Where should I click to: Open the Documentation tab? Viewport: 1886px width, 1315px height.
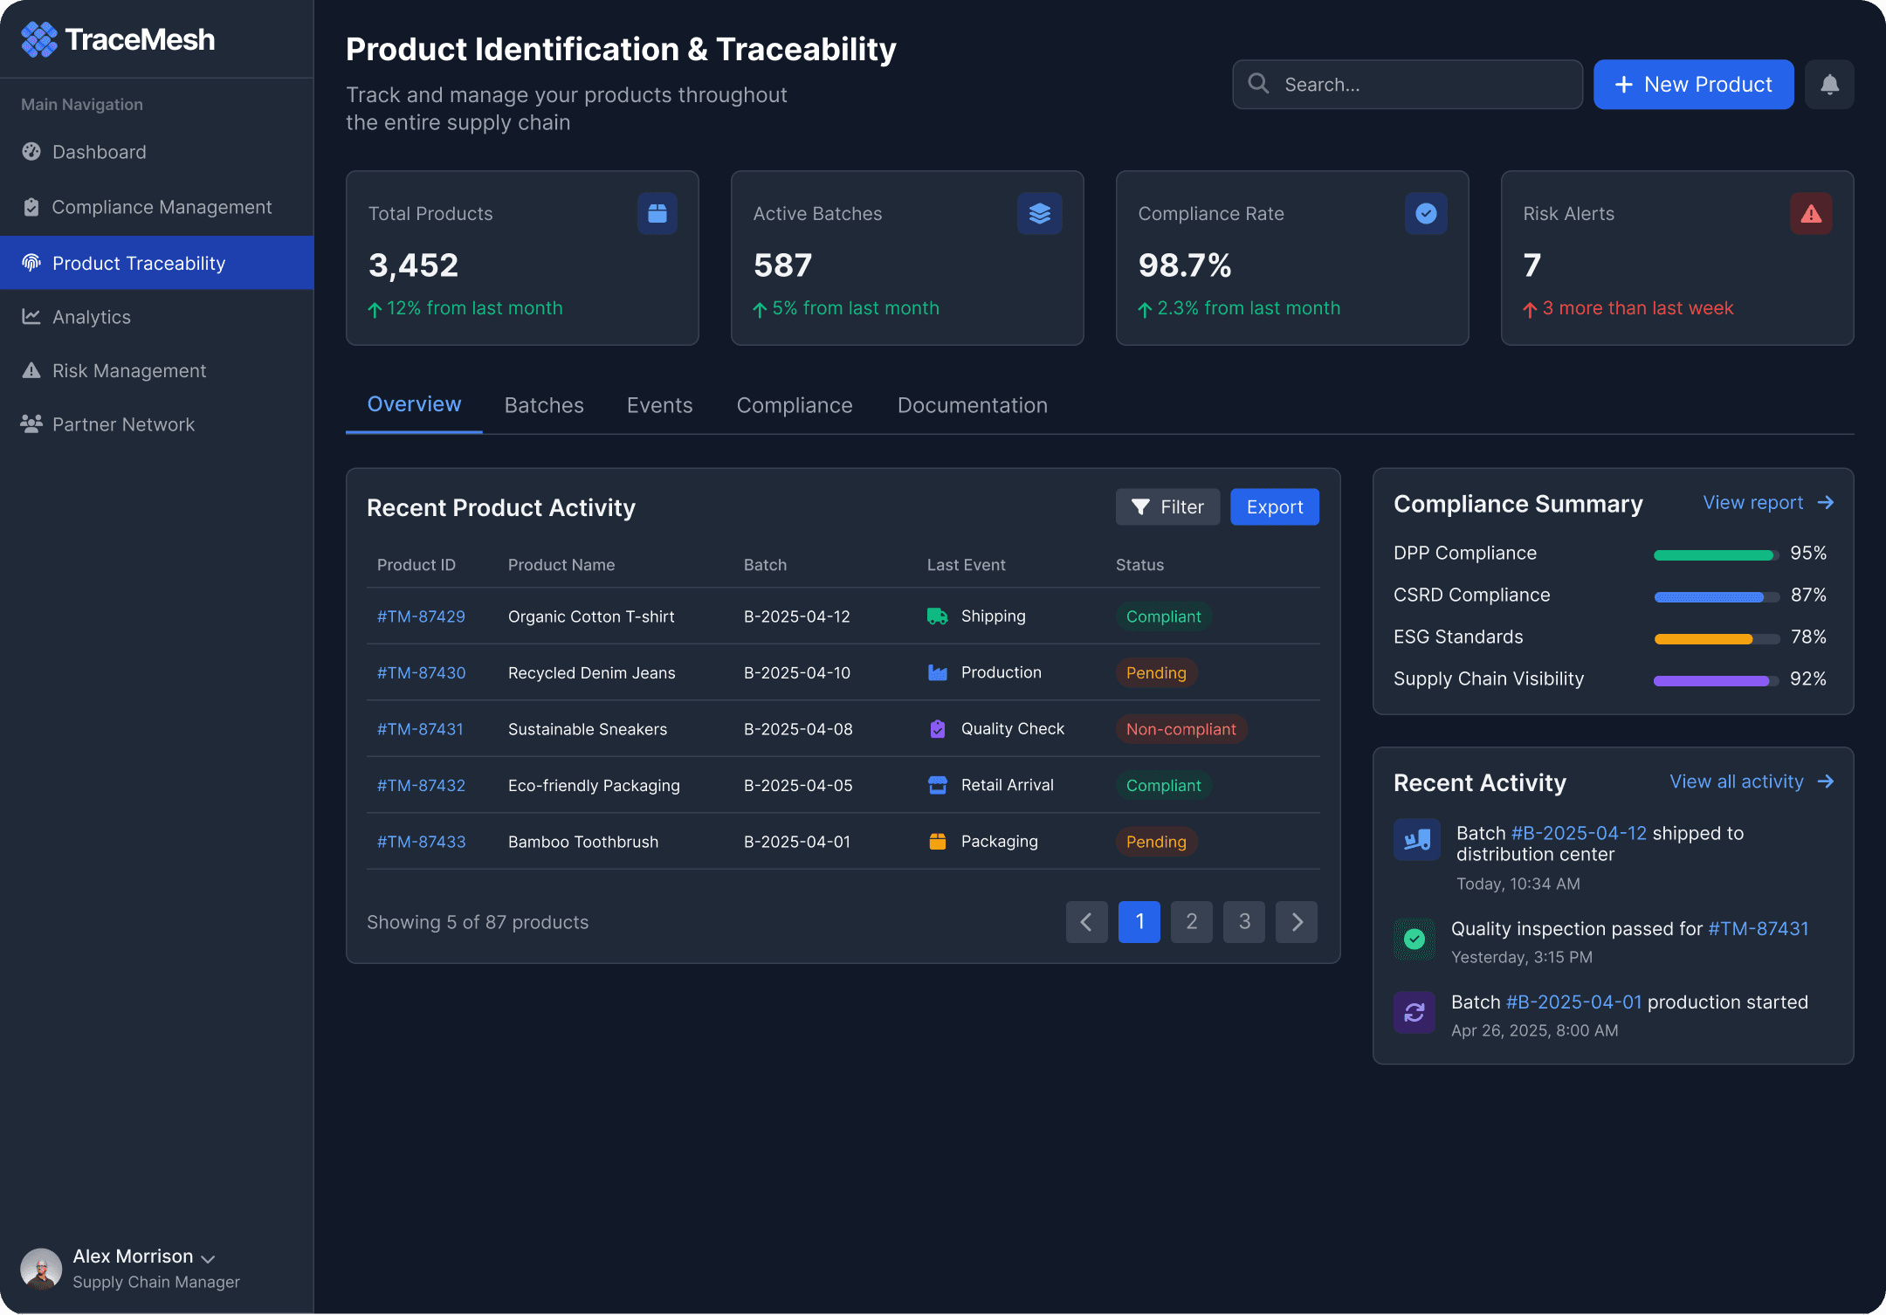point(973,405)
